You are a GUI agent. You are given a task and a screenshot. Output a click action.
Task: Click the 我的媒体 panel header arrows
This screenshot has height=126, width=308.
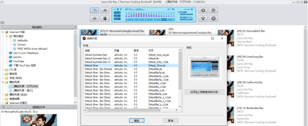tap(75, 27)
